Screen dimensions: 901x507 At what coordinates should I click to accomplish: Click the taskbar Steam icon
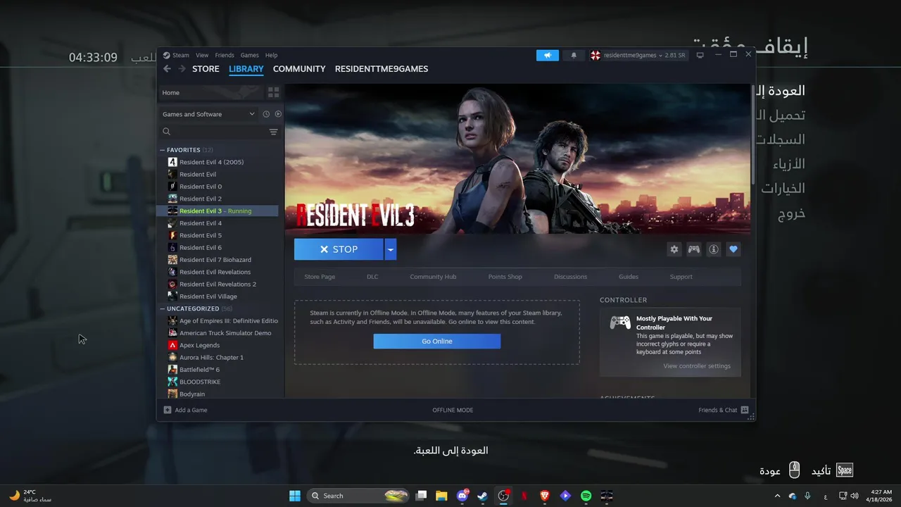click(x=483, y=496)
